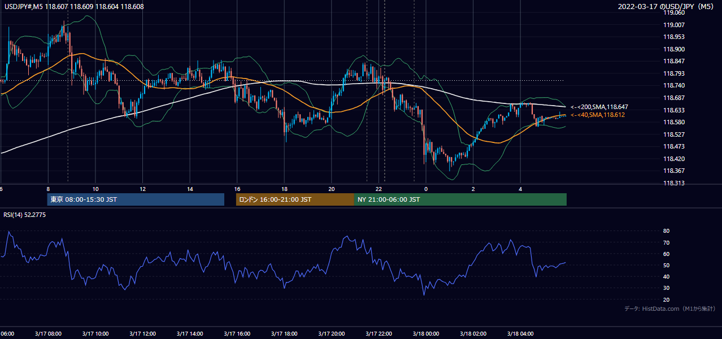The height and width of the screenshot is (339, 722).
Task: Click the 3/18 00:00 date axis label
Action: 426,333
